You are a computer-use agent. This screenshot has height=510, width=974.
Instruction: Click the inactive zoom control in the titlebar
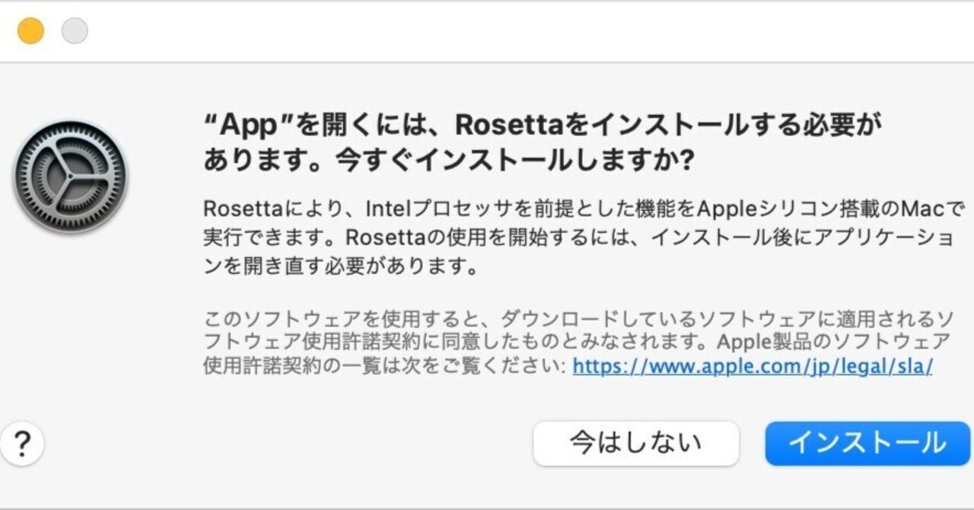pyautogui.click(x=74, y=31)
